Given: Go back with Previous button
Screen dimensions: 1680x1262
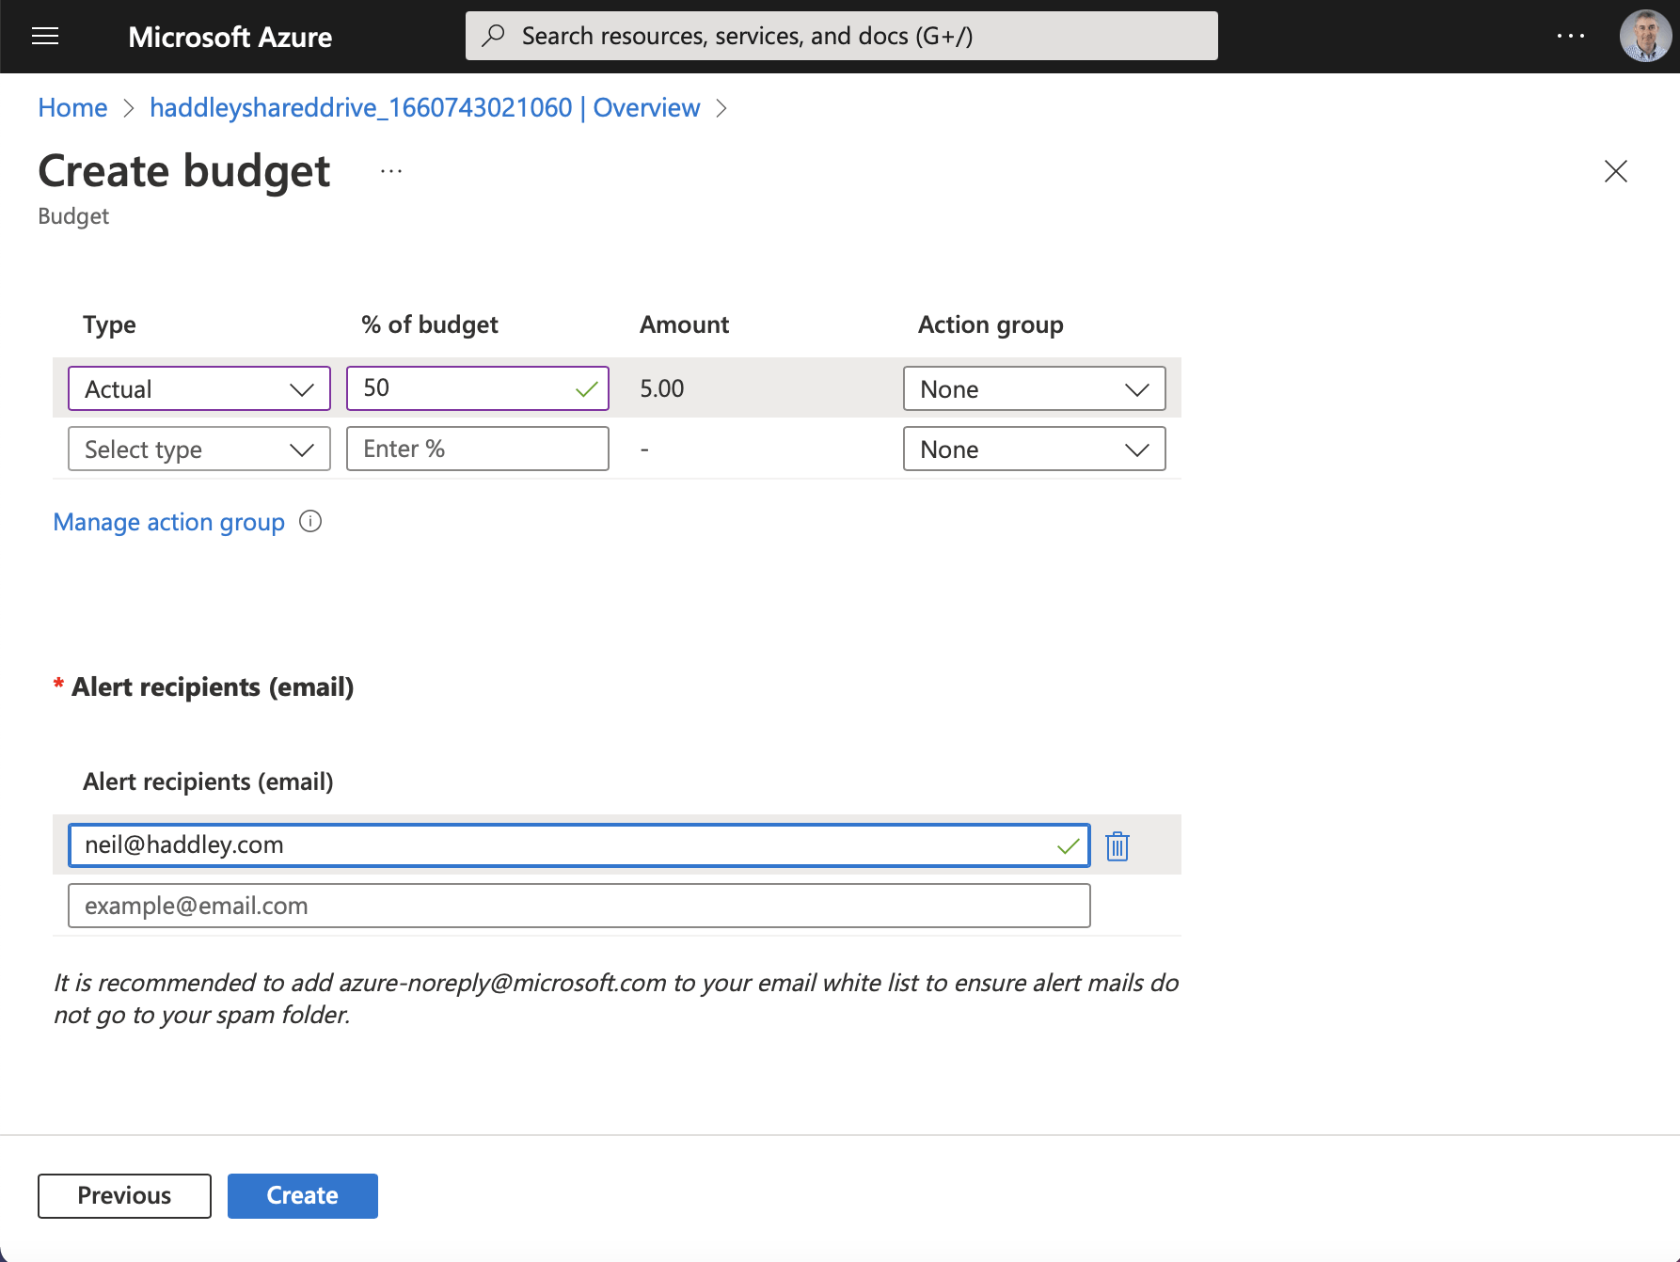Looking at the screenshot, I should 124,1195.
